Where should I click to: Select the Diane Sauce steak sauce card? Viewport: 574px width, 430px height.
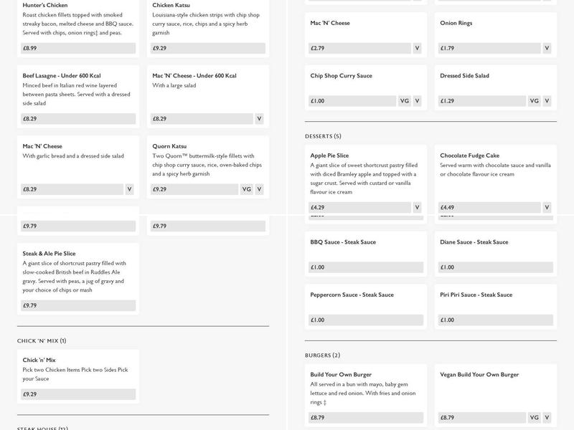pos(474,242)
